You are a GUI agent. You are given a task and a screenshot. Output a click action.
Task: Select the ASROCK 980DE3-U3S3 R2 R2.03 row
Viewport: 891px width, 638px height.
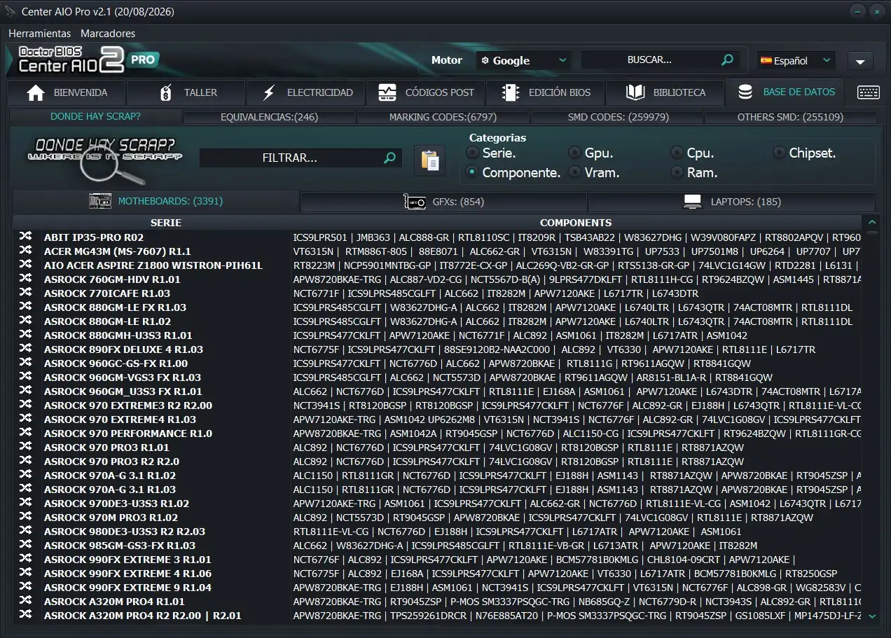point(437,532)
